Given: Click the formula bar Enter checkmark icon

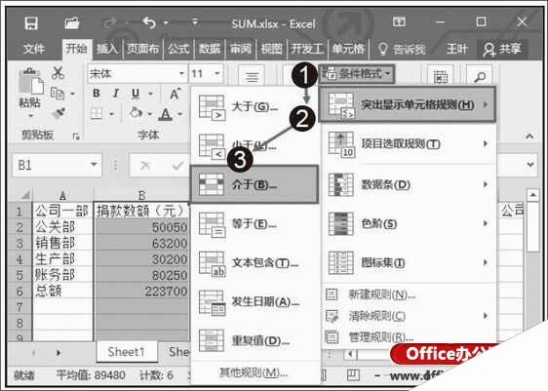Looking at the screenshot, I should point(177,165).
